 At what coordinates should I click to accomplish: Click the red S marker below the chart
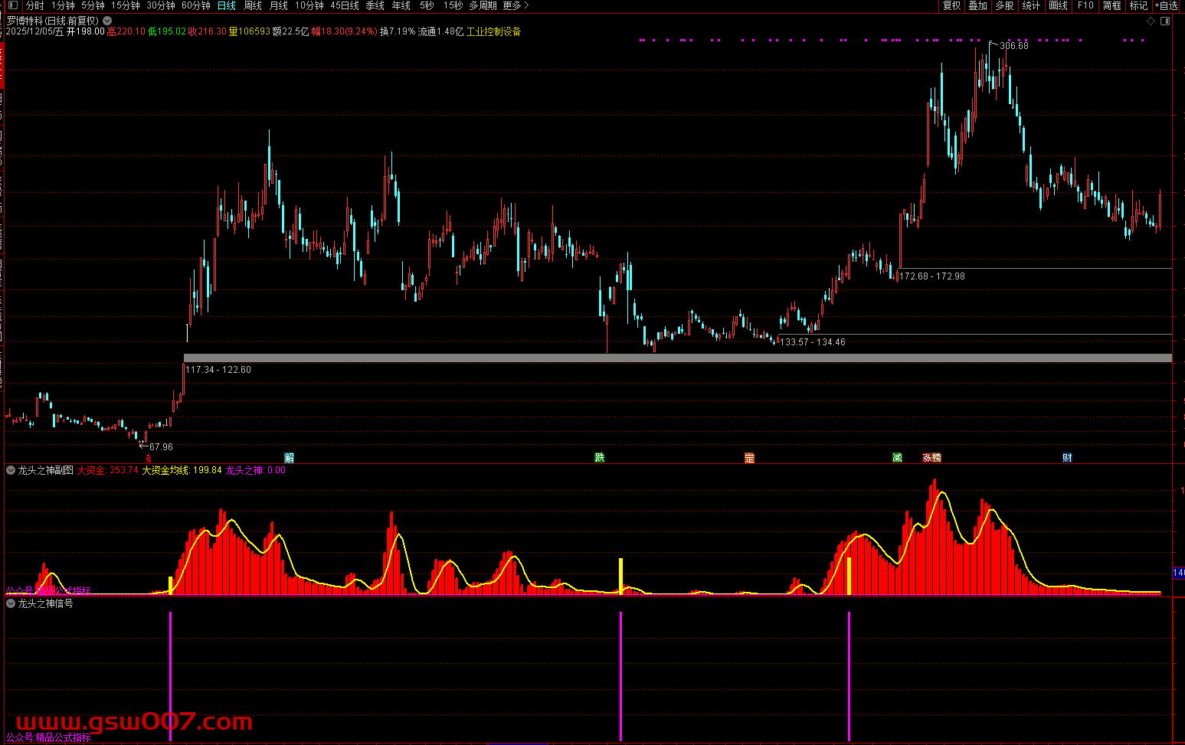(x=149, y=459)
